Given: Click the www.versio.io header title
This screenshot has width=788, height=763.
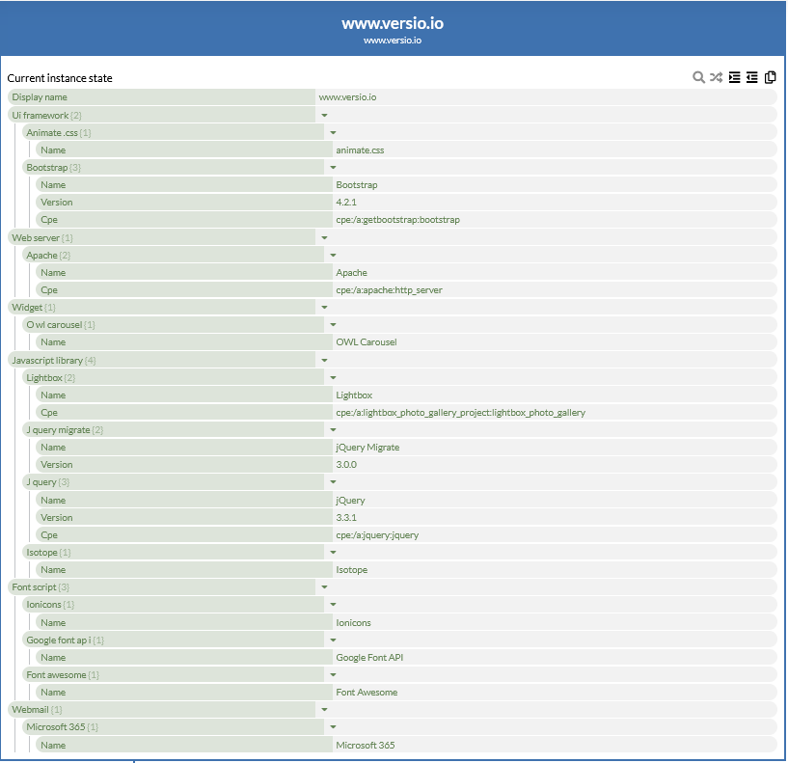Looking at the screenshot, I should click(393, 23).
